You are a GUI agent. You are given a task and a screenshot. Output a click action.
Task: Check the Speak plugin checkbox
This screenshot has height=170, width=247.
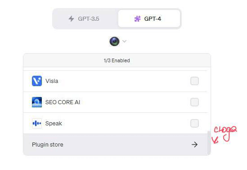[194, 123]
